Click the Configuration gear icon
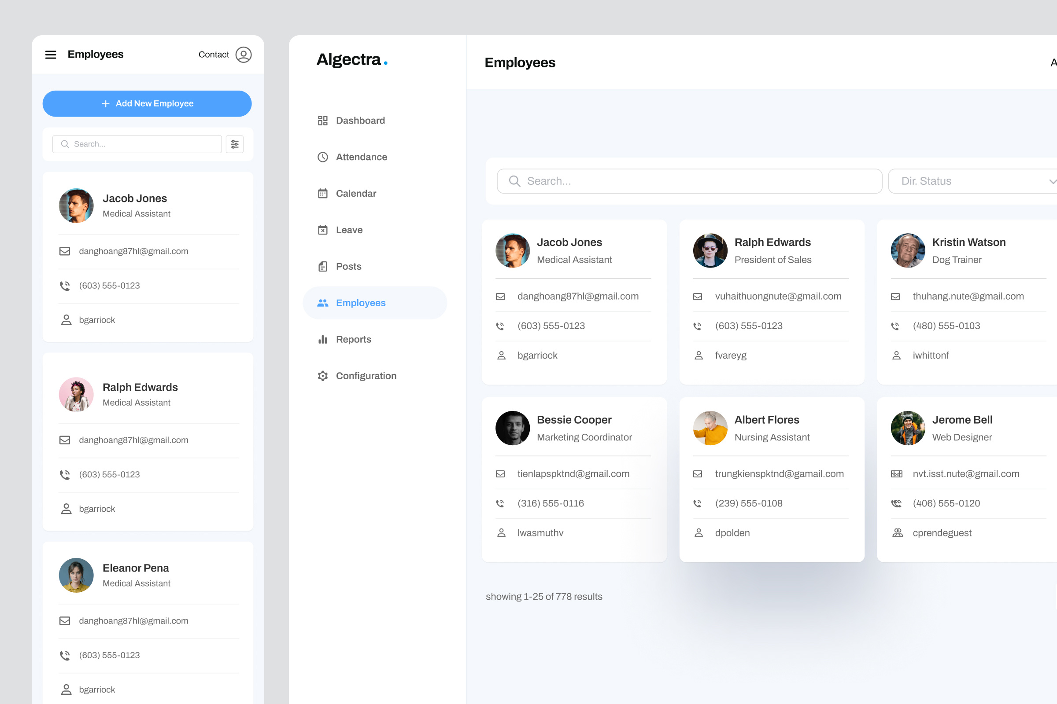 click(323, 376)
